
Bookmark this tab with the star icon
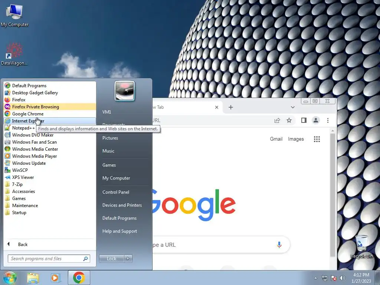point(289,121)
